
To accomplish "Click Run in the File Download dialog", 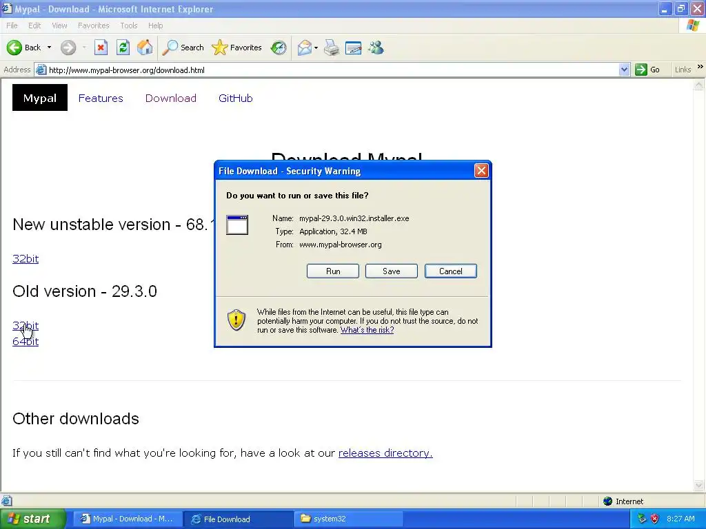I will [x=333, y=271].
